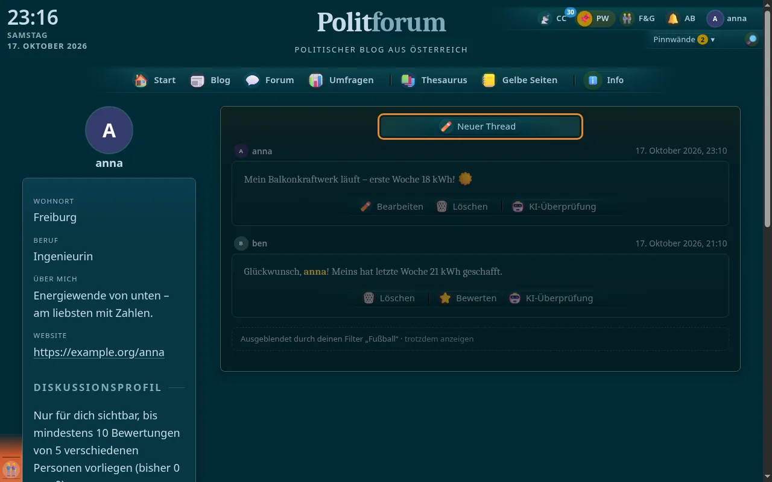Click the highlighted anna mention in ben's reply
772x482 pixels.
[x=315, y=272]
